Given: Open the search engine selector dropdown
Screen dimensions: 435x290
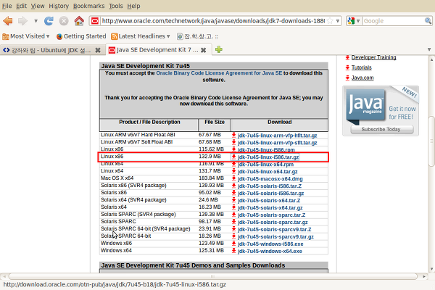Looking at the screenshot, I should [354, 21].
